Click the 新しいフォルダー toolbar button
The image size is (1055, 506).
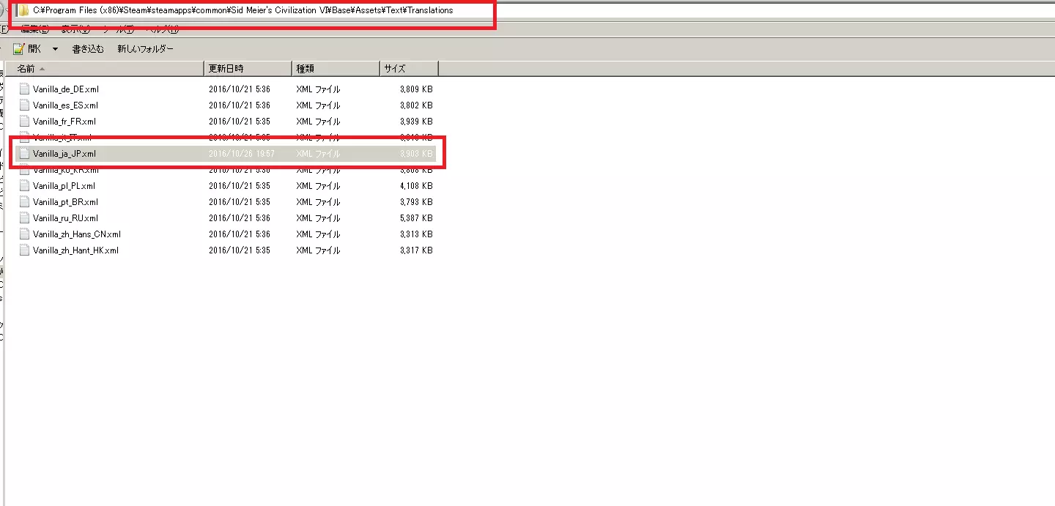145,49
